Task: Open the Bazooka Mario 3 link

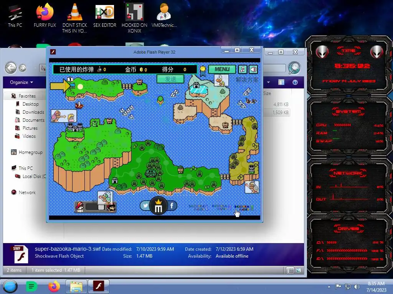Action: [x=244, y=207]
